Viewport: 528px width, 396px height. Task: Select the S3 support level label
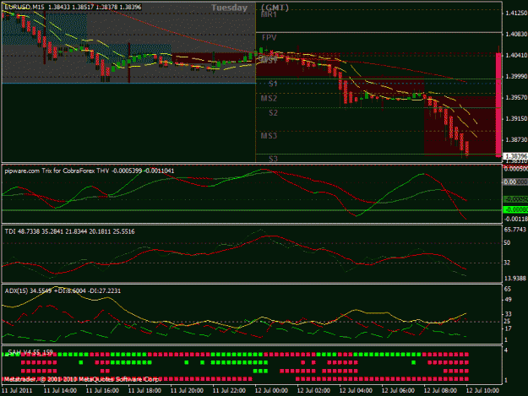(x=273, y=159)
